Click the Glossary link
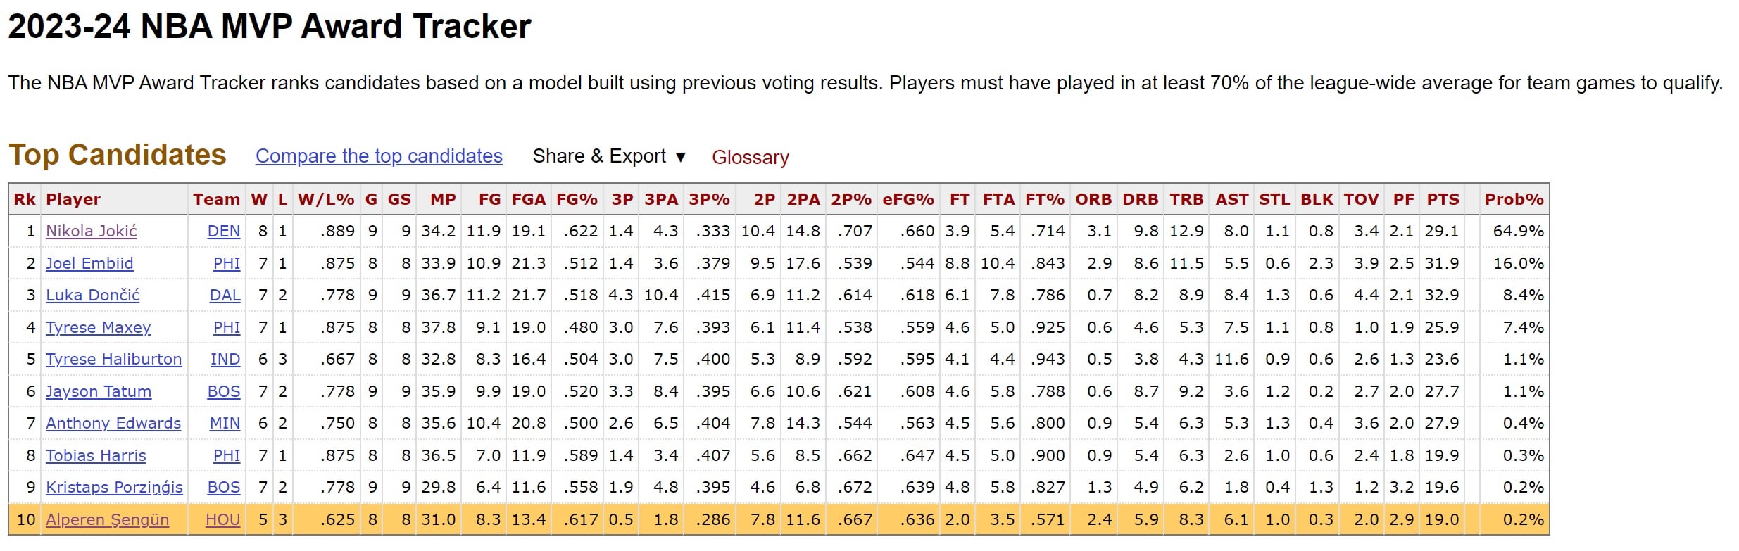Image resolution: width=1739 pixels, height=551 pixels. point(750,157)
